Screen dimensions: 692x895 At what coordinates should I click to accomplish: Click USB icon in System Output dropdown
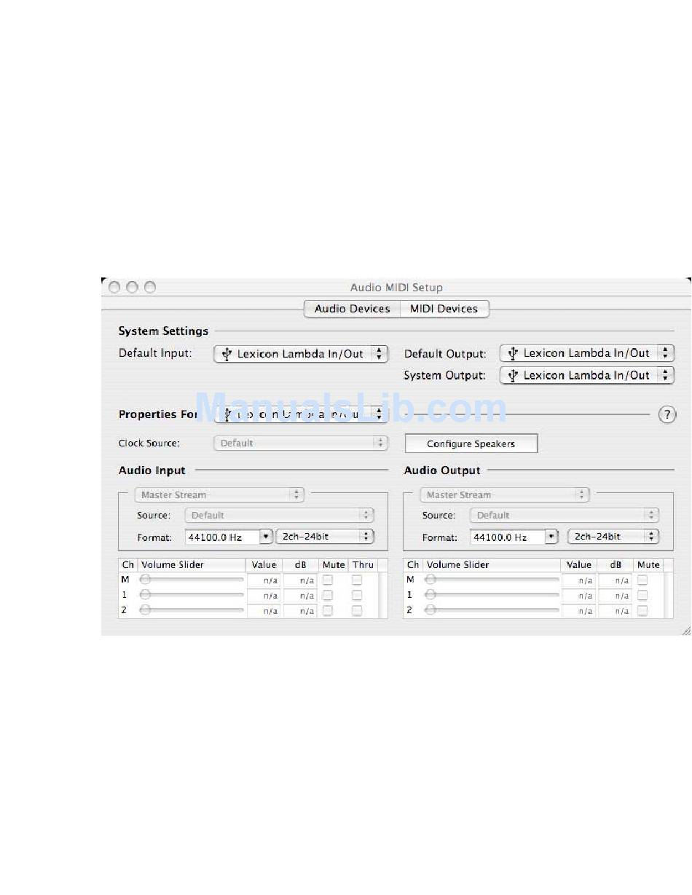[513, 376]
